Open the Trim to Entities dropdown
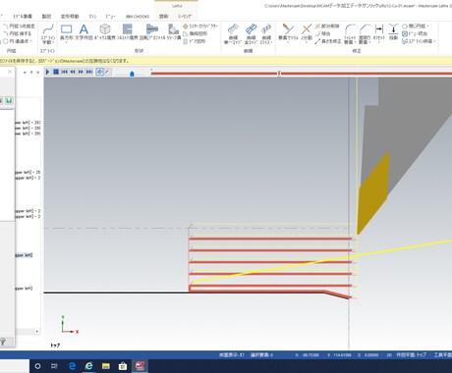The width and height of the screenshot is (452, 373). point(288,42)
